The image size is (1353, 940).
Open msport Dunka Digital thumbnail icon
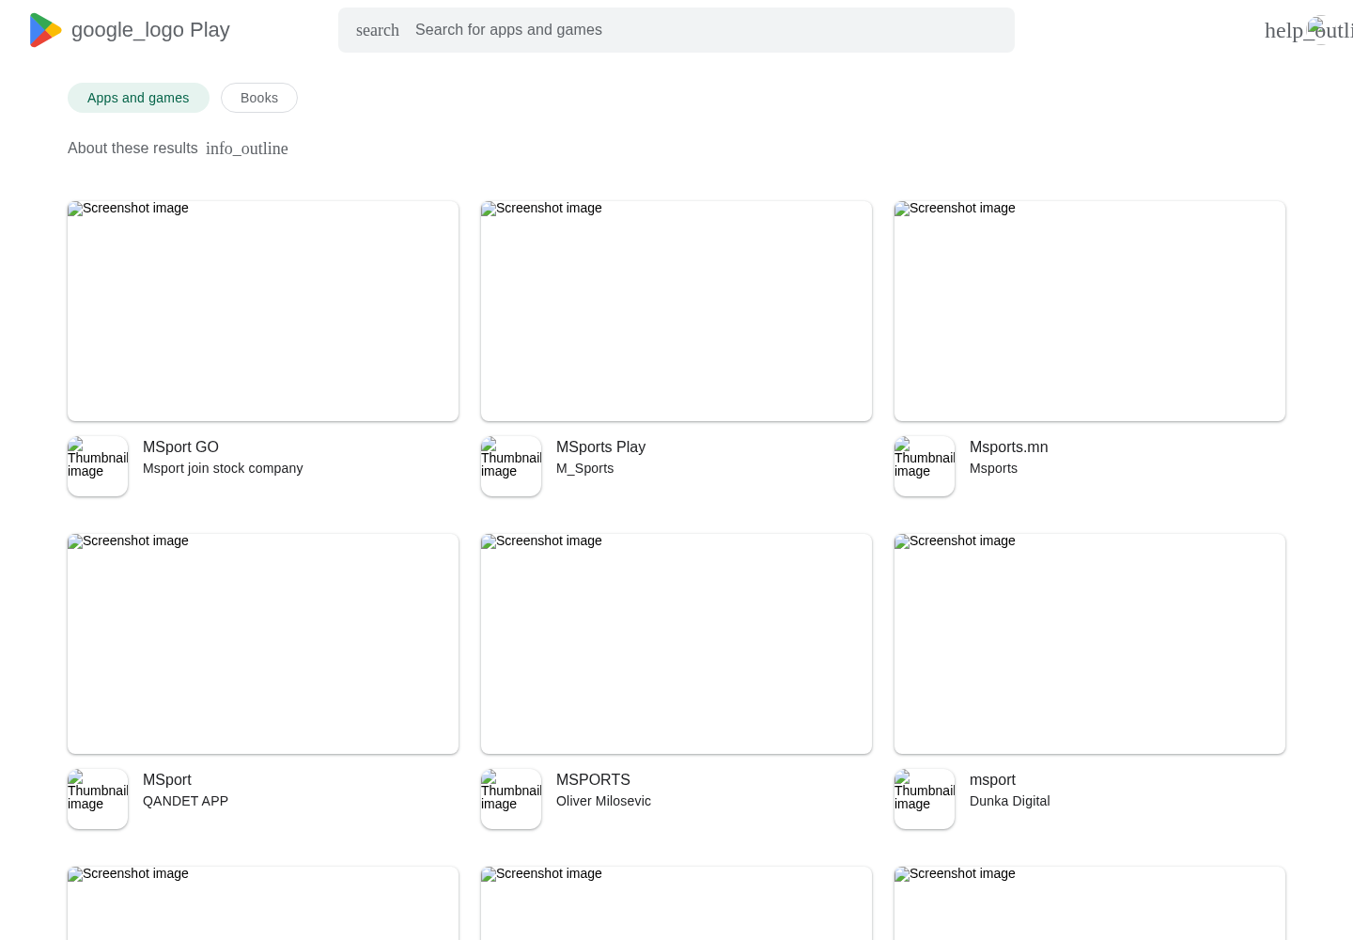coord(925,799)
